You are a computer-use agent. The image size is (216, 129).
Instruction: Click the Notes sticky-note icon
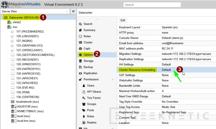(80, 36)
